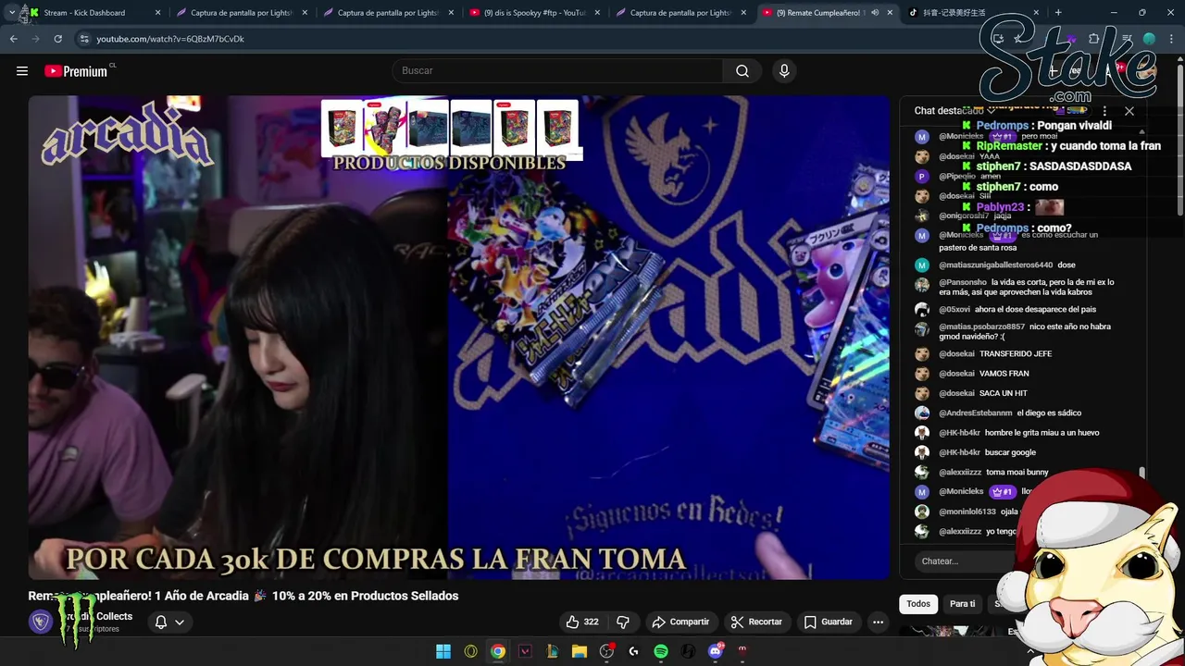Viewport: 1185px width, 666px height.
Task: Open File Explorer from taskbar
Action: [x=580, y=651]
